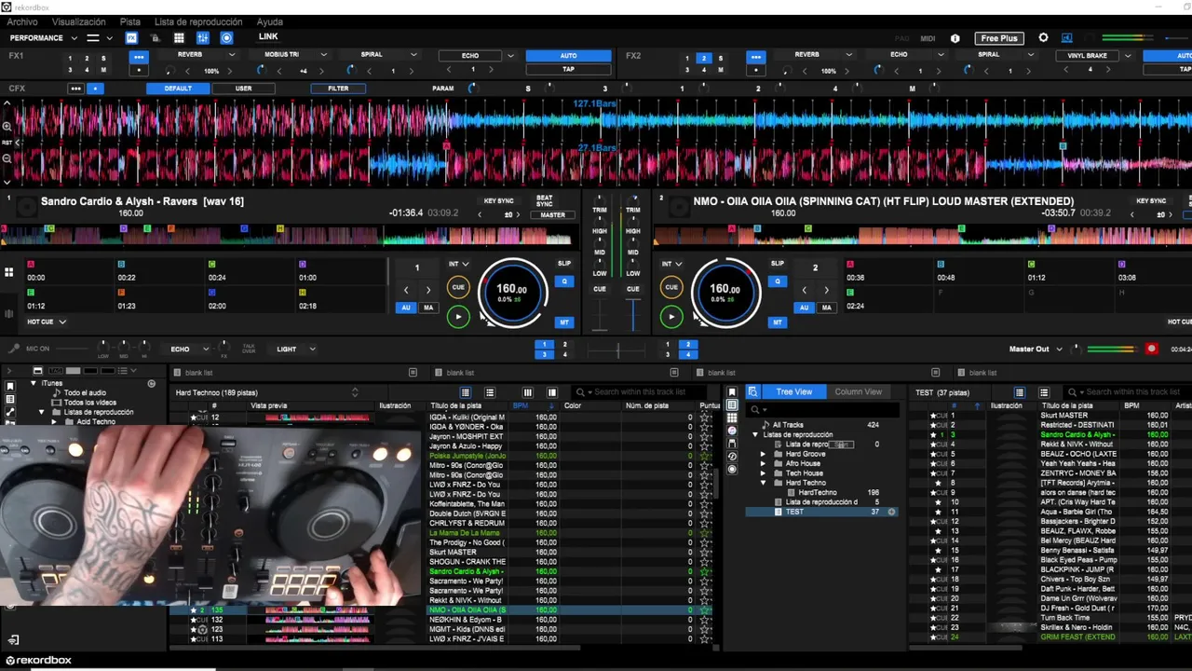Open the Archivo menu

tap(22, 21)
